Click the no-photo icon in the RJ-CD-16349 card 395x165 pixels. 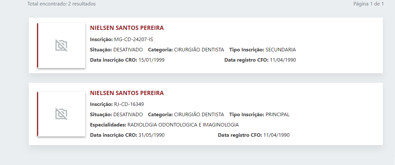pos(61,114)
